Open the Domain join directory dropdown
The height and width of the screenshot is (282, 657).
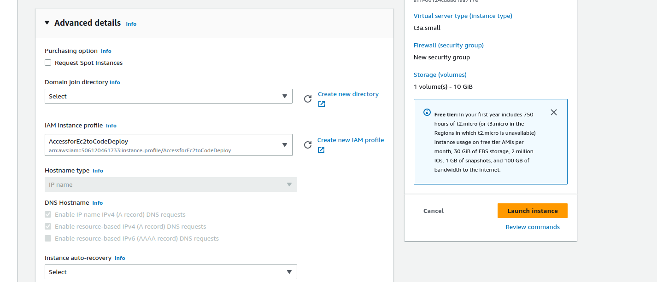[x=168, y=96]
